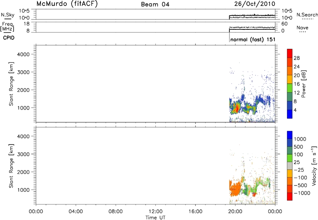Viewport: 318px width, 220px height.
Task: Click the '-500' velocity colorbar label
Action: [x=301, y=185]
